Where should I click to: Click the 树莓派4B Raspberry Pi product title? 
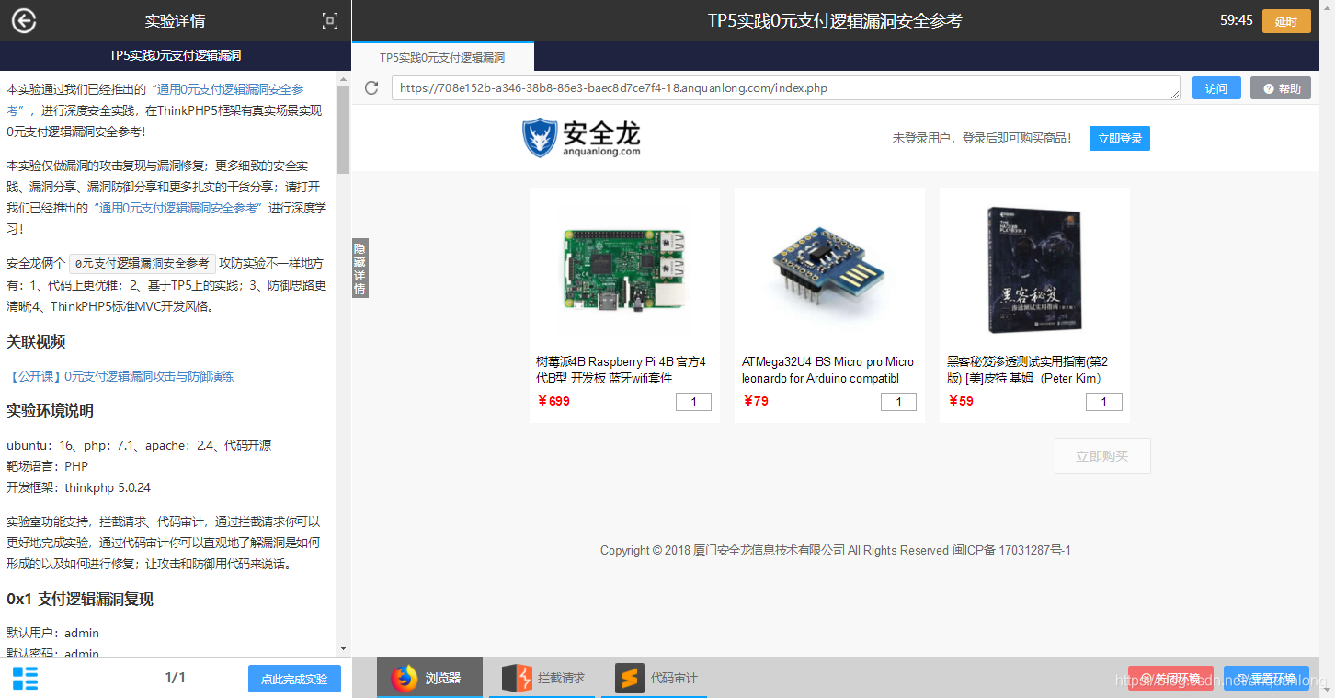click(x=622, y=370)
